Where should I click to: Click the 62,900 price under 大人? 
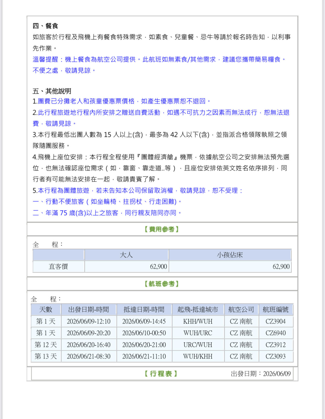(x=158, y=266)
